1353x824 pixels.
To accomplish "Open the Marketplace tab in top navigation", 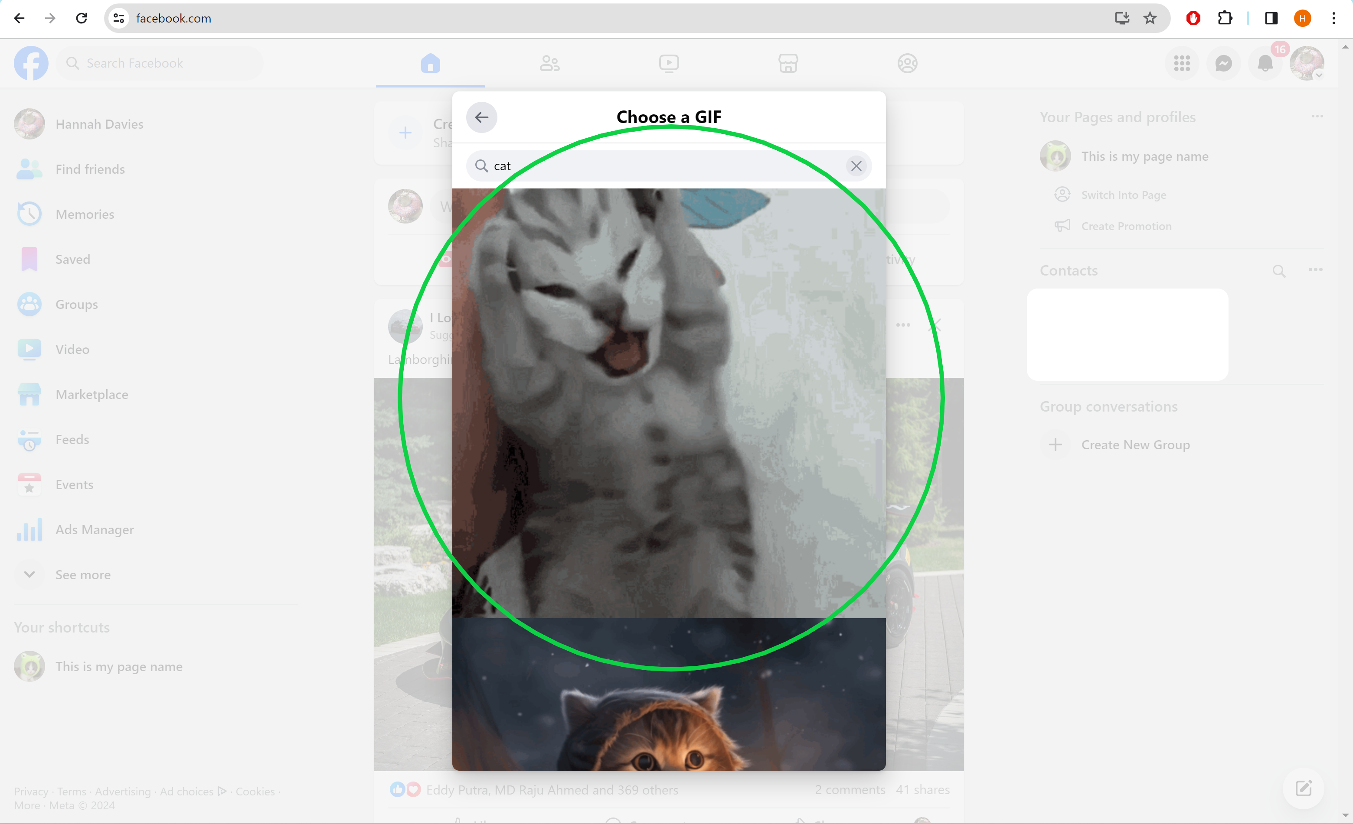I will pyautogui.click(x=788, y=63).
